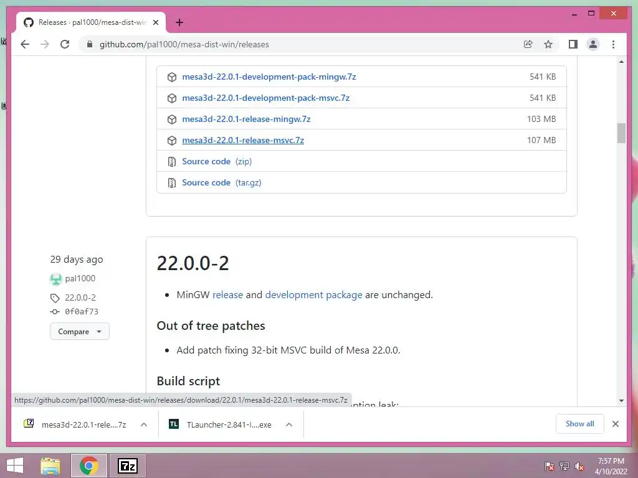The height and width of the screenshot is (478, 638).
Task: Download mesa3d-22.0.1-development-pack-mingw.7z
Action: tap(269, 77)
